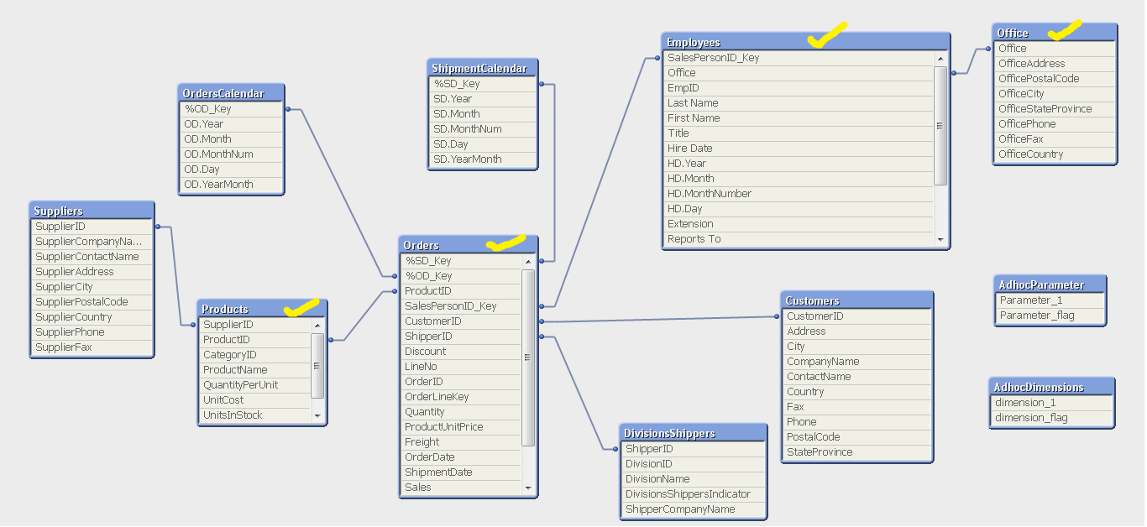Screen dimensions: 1147x527
Task: Click the Sales field in Orders
Action: coord(461,487)
